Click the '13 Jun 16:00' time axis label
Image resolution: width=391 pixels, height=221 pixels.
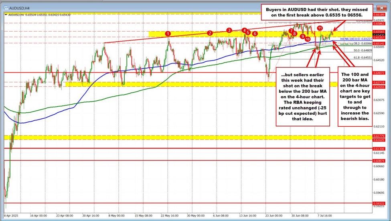(247, 215)
